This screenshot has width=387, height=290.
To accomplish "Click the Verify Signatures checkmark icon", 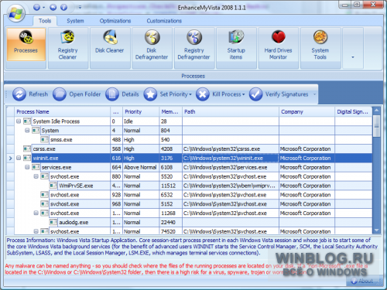I will pos(255,94).
